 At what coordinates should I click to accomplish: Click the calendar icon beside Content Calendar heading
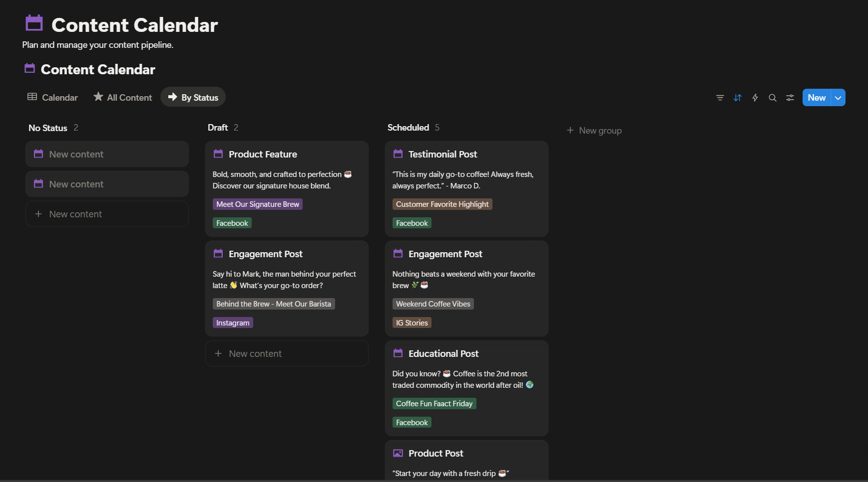29,68
